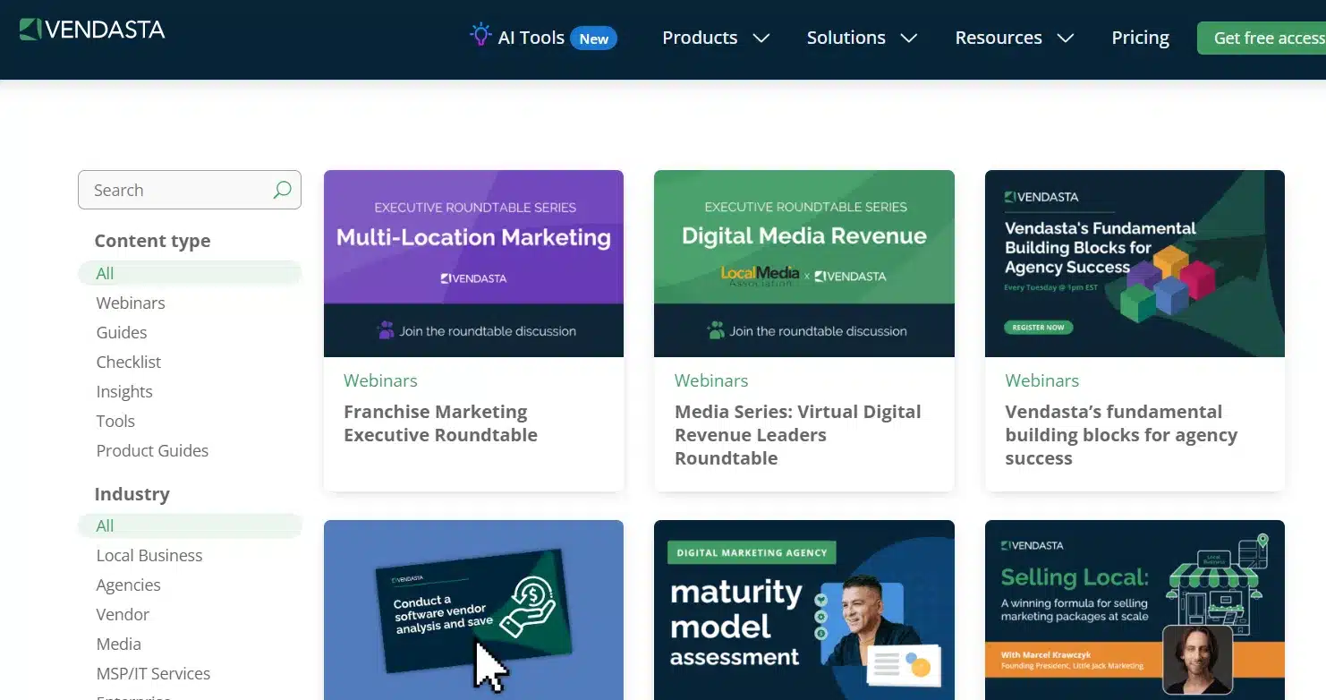Expand the Resources dropdown
This screenshot has width=1326, height=700.
click(x=1014, y=38)
